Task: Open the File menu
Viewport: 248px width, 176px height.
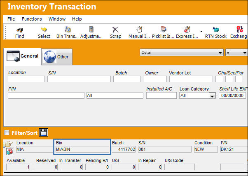Action: click(11, 19)
